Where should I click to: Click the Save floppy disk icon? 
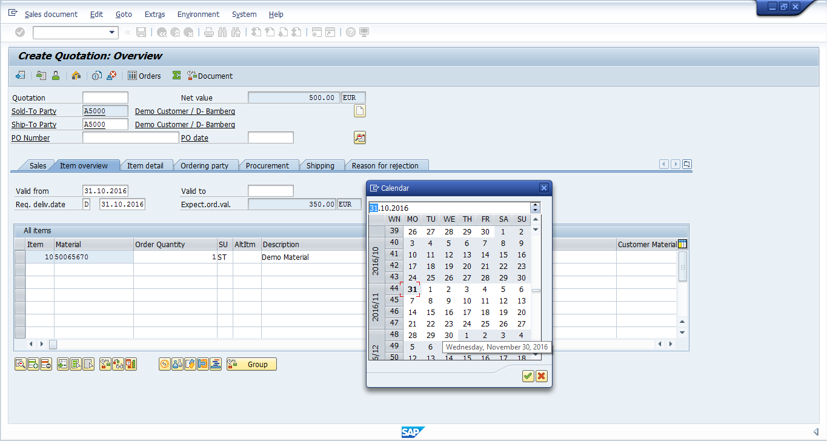pyautogui.click(x=141, y=32)
